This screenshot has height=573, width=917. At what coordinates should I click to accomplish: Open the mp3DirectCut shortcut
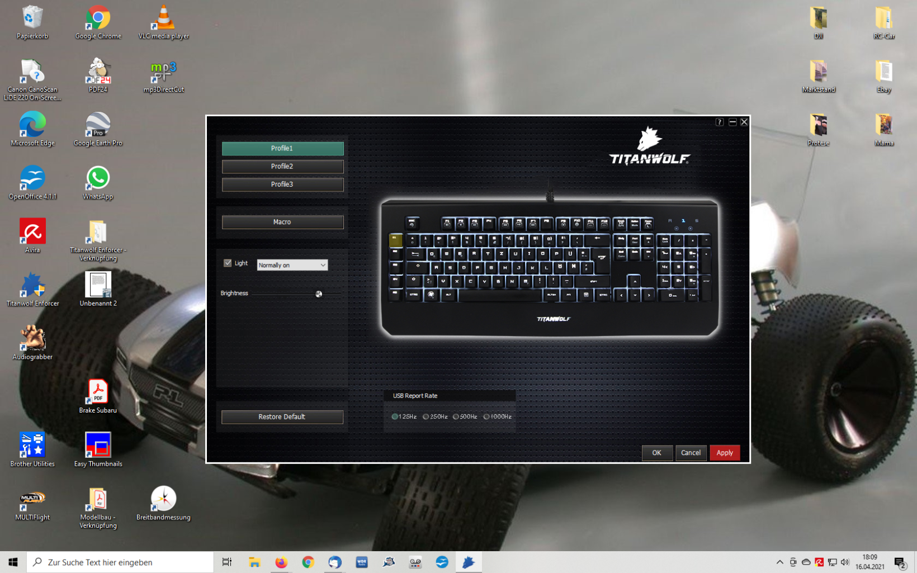coord(164,75)
